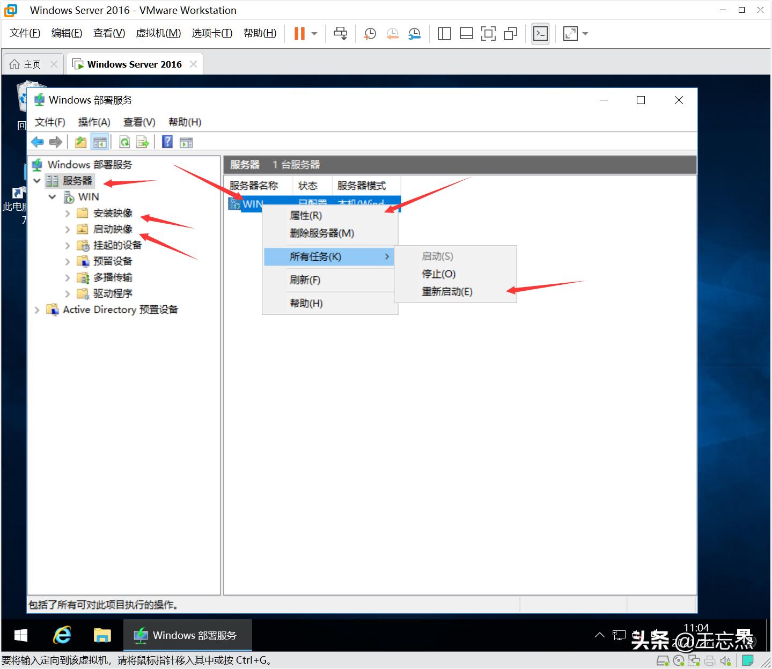Open help using the blue question mark icon
The image size is (772, 669).
(x=167, y=141)
